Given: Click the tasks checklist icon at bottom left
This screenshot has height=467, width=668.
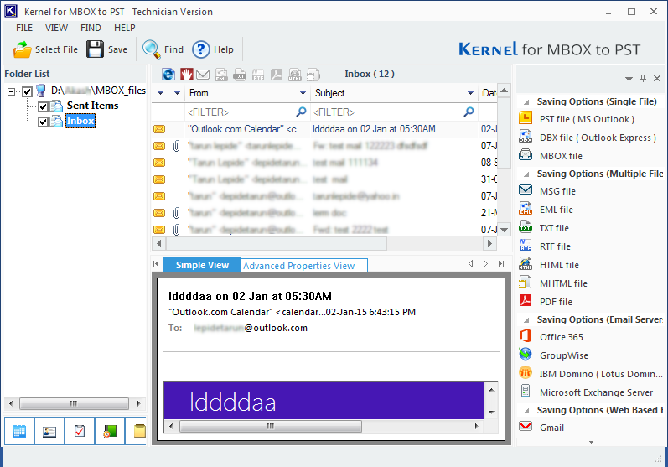Looking at the screenshot, I should pos(80,431).
